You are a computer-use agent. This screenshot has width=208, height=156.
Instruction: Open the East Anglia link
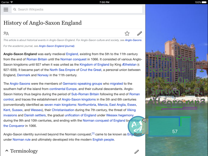(118, 105)
